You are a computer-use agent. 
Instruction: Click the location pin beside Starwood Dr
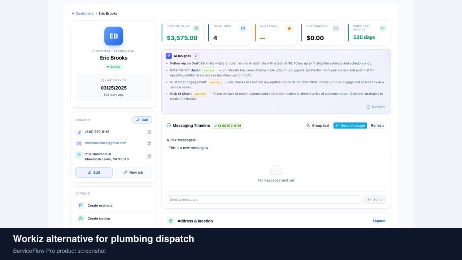pos(79,155)
